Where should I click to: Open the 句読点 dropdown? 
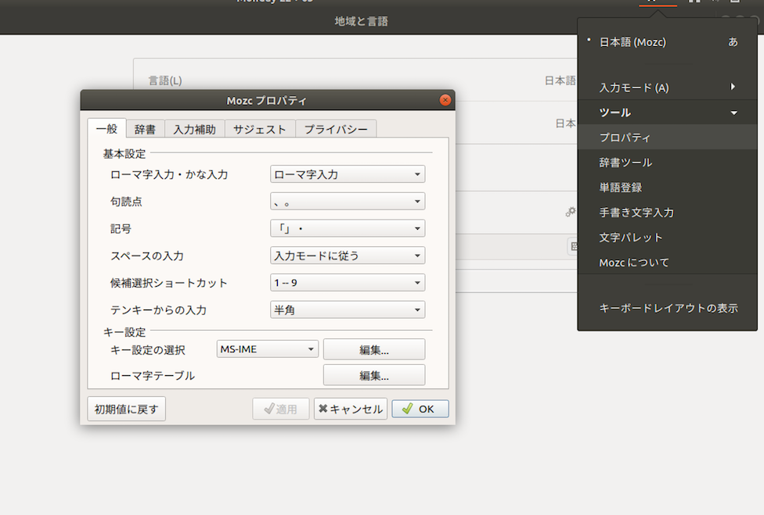[x=348, y=202]
